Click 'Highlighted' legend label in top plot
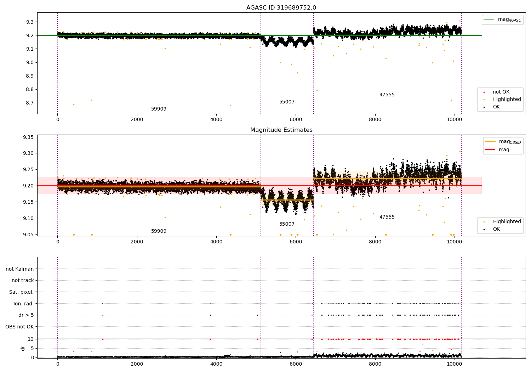Screen dimensions: 531x372 (507, 100)
